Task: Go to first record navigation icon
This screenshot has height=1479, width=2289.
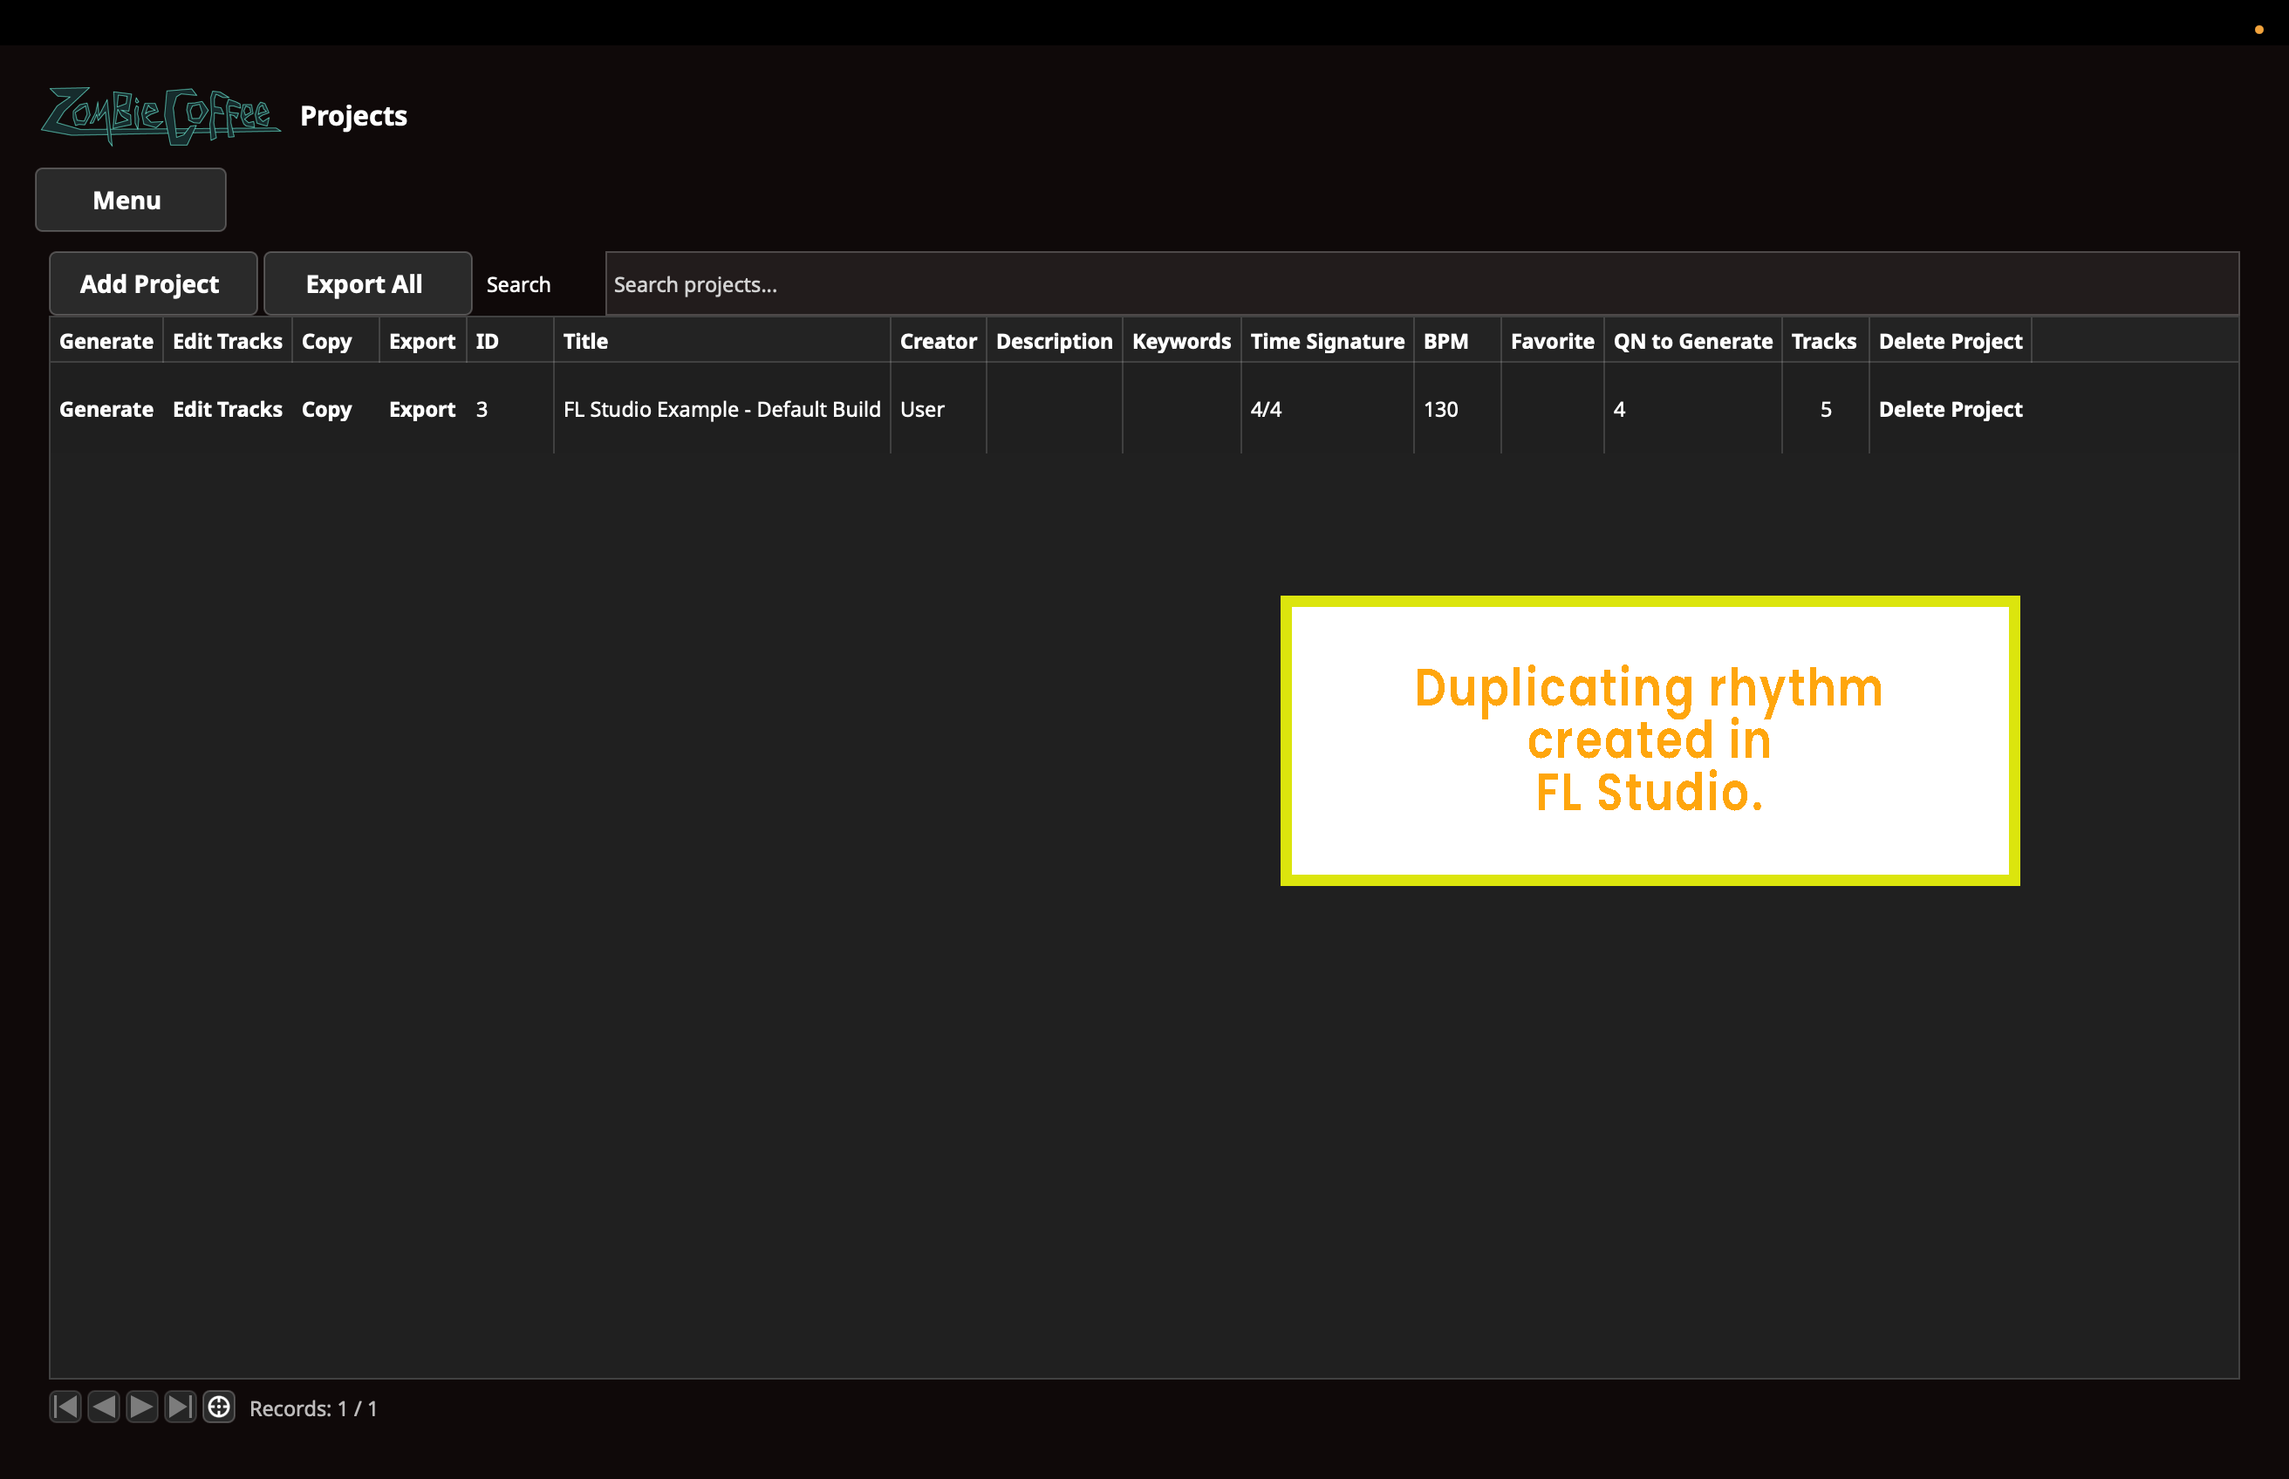Action: click(x=65, y=1407)
